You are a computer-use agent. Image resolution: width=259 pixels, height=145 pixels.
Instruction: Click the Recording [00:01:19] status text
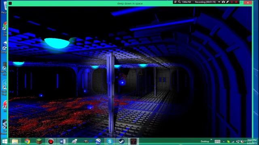pos(205,2)
